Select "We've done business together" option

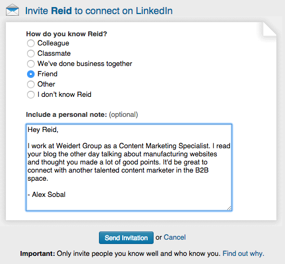coord(31,64)
